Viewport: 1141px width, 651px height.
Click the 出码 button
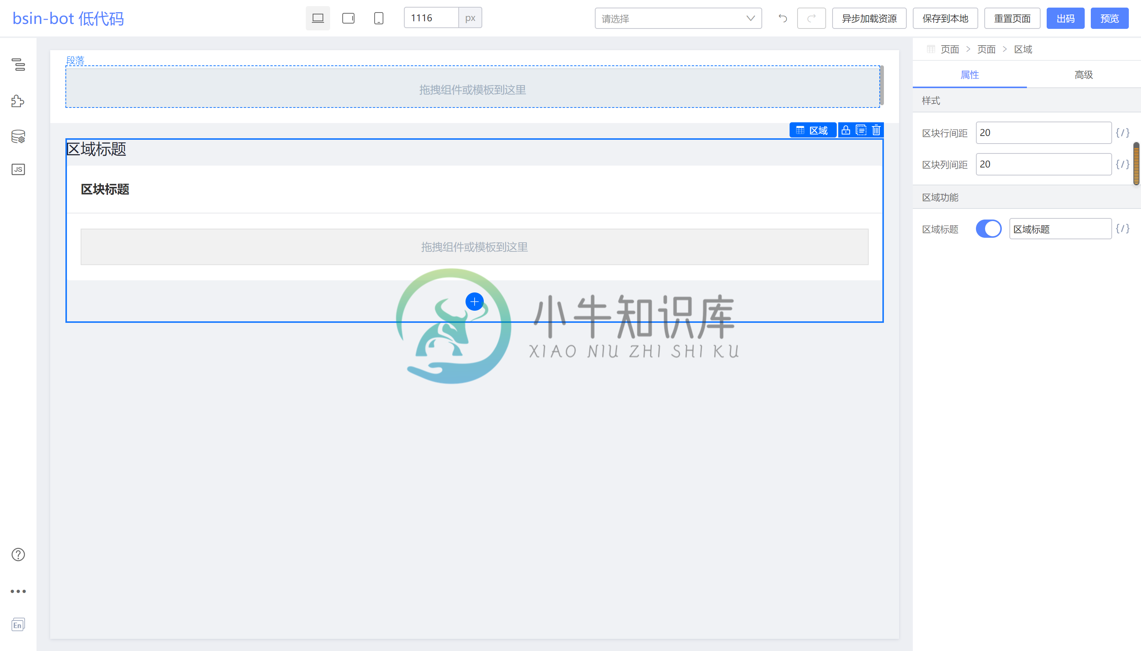[x=1065, y=18]
